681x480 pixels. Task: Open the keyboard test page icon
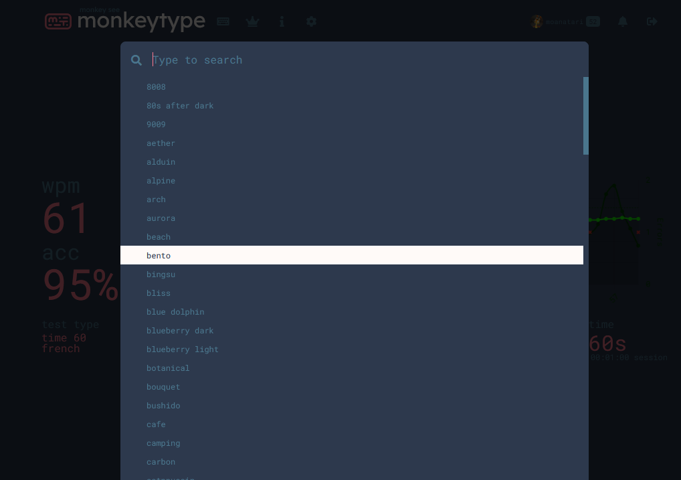click(x=223, y=21)
